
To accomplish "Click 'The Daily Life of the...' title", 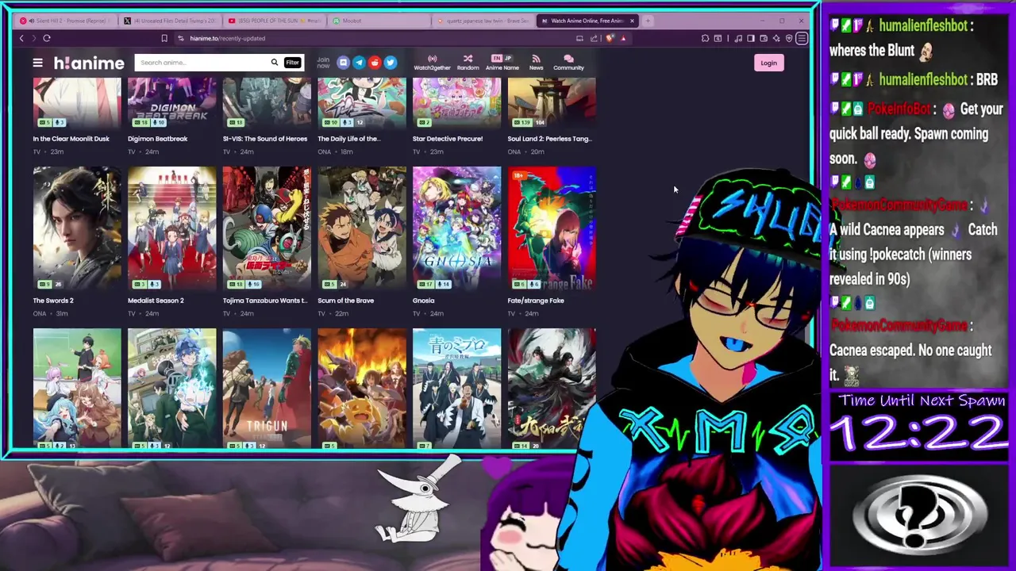I will click(x=349, y=139).
